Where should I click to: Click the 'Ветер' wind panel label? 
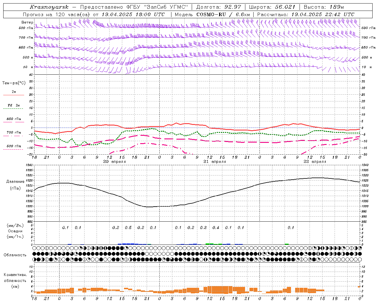click(x=27, y=22)
